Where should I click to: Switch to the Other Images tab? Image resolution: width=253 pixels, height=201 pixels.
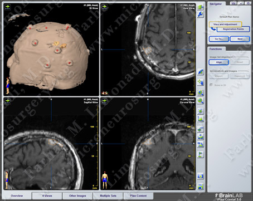pyautogui.click(x=77, y=195)
